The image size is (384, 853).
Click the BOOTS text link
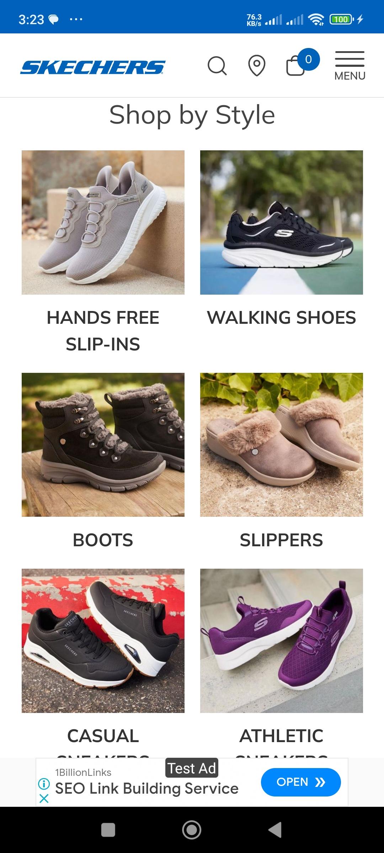pos(103,540)
